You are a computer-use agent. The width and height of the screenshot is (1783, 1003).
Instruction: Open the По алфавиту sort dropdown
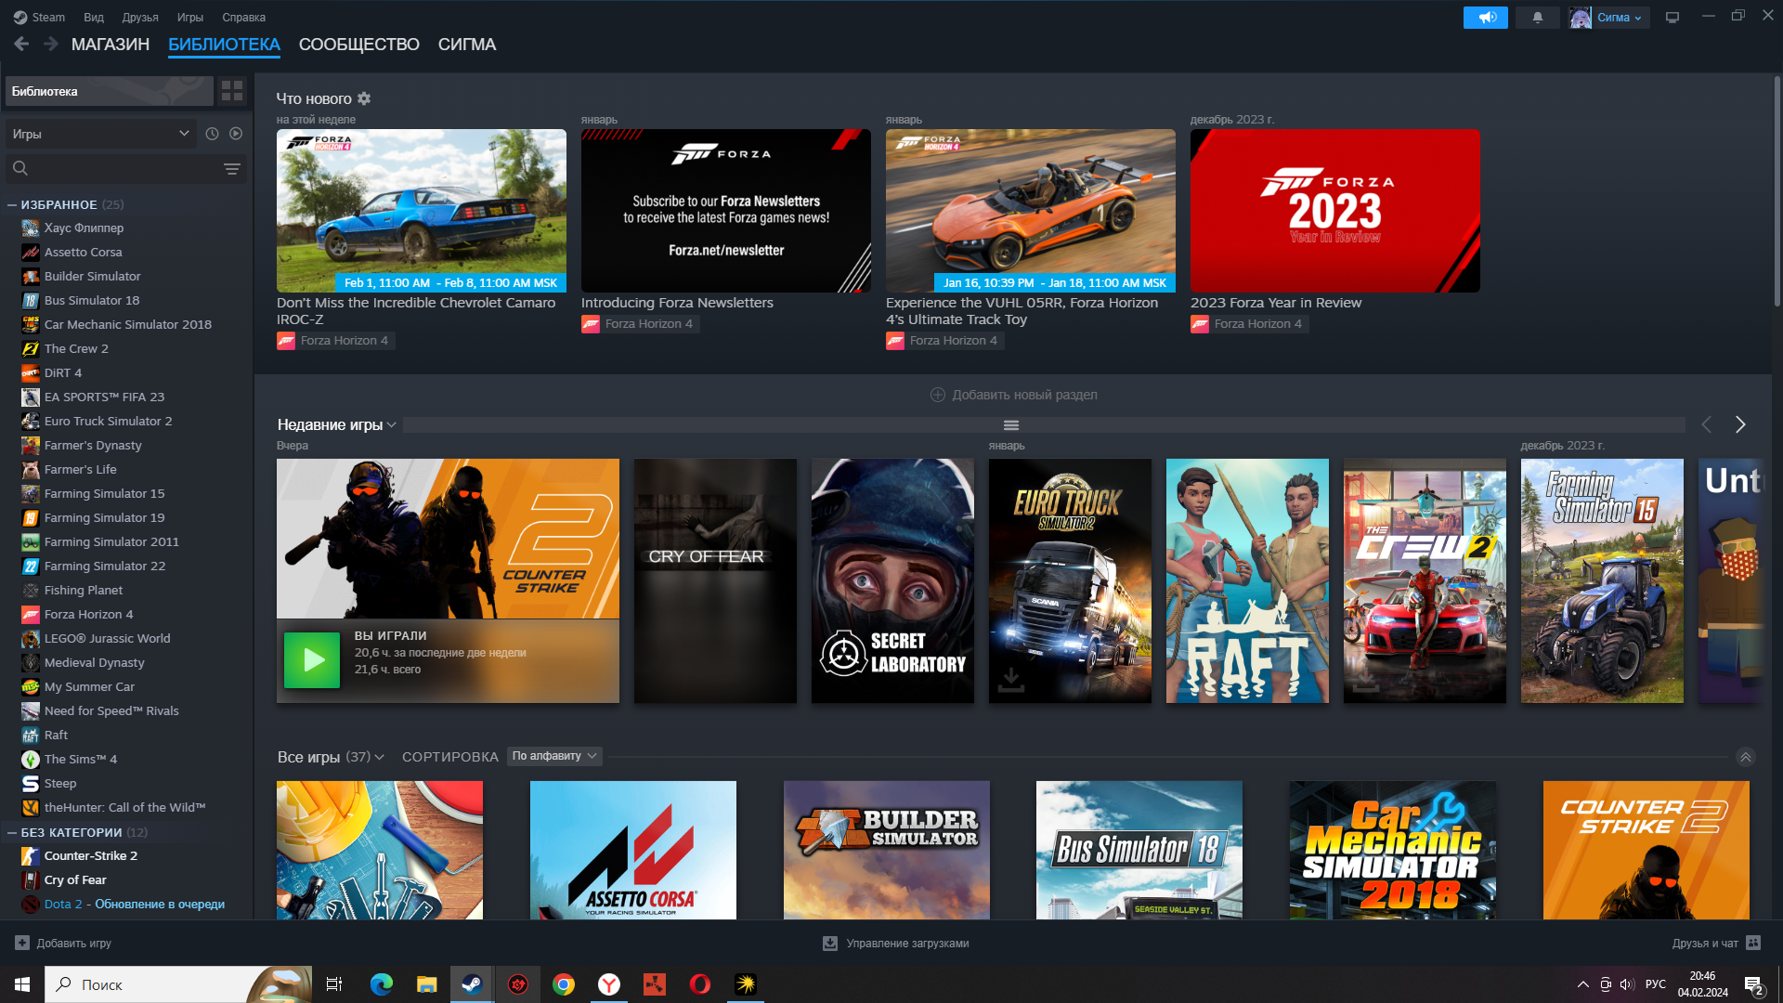[x=555, y=756]
